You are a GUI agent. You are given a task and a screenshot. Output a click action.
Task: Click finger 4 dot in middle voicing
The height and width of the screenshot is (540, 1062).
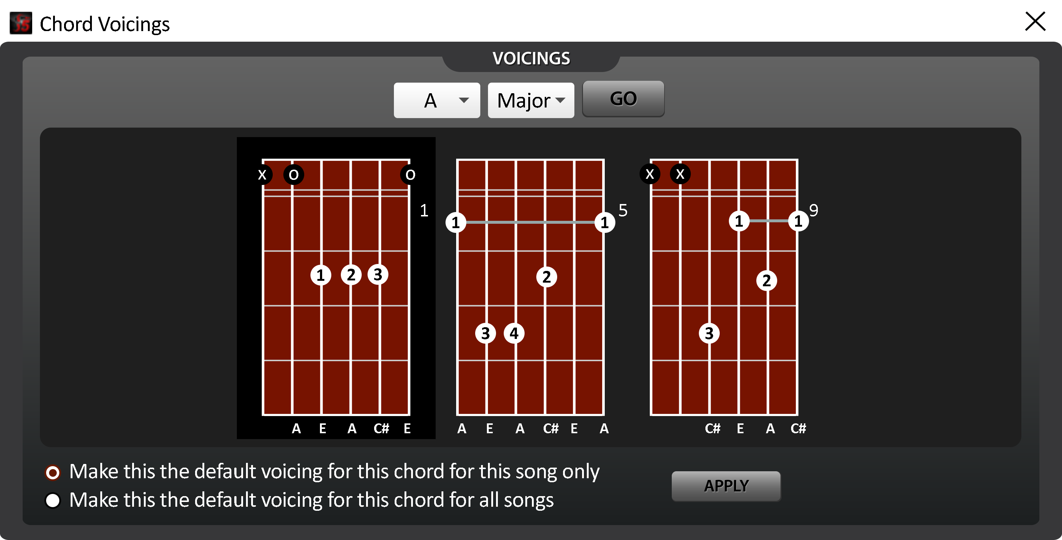tap(514, 333)
